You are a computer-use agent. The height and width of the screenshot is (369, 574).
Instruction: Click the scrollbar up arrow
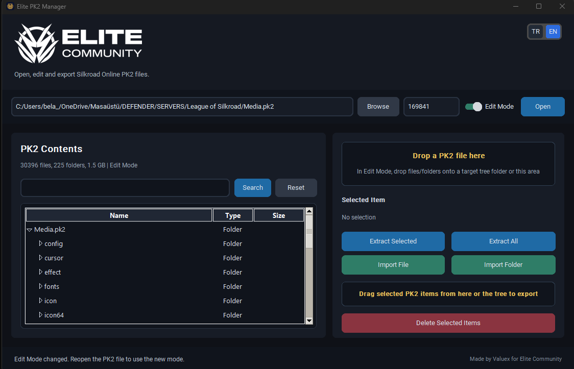309,211
